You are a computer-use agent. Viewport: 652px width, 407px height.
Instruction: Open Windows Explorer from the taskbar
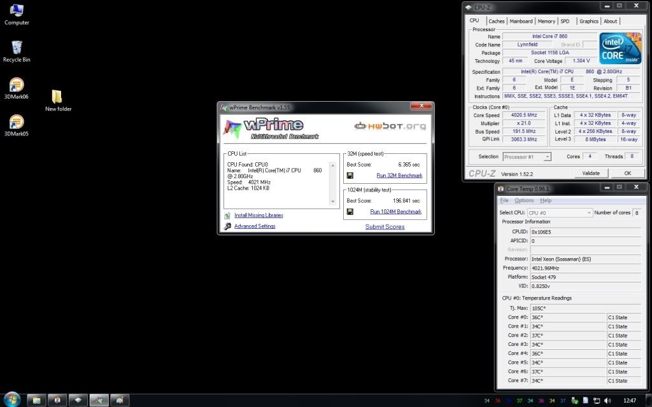[36, 401]
